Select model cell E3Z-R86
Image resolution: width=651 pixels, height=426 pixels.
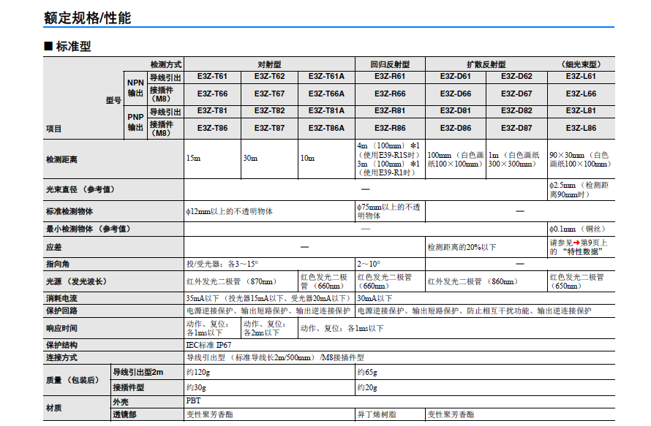(390, 128)
